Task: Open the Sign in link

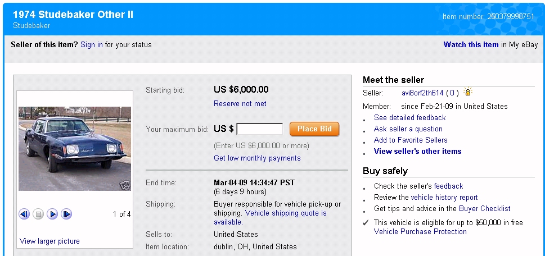Action: [x=92, y=45]
